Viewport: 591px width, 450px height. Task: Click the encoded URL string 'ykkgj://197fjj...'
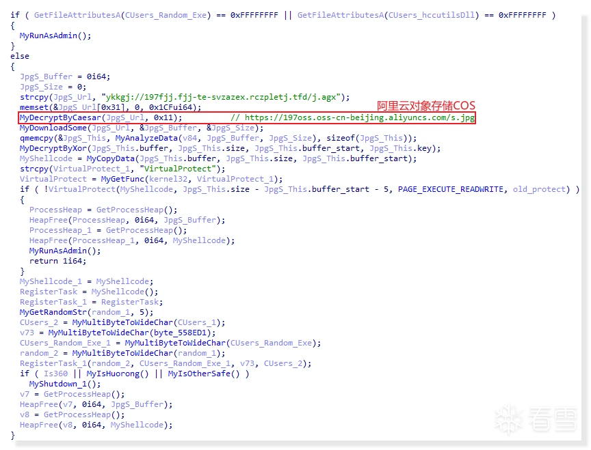(x=221, y=97)
